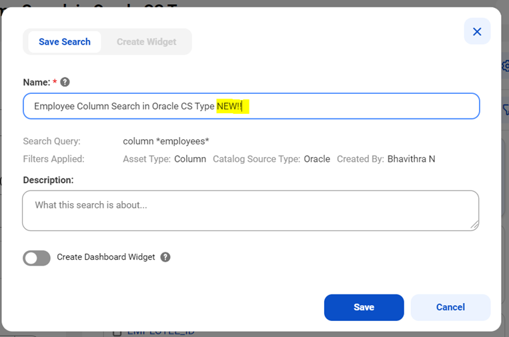
Task: Switch to the Save Search tab
Action: [x=65, y=42]
